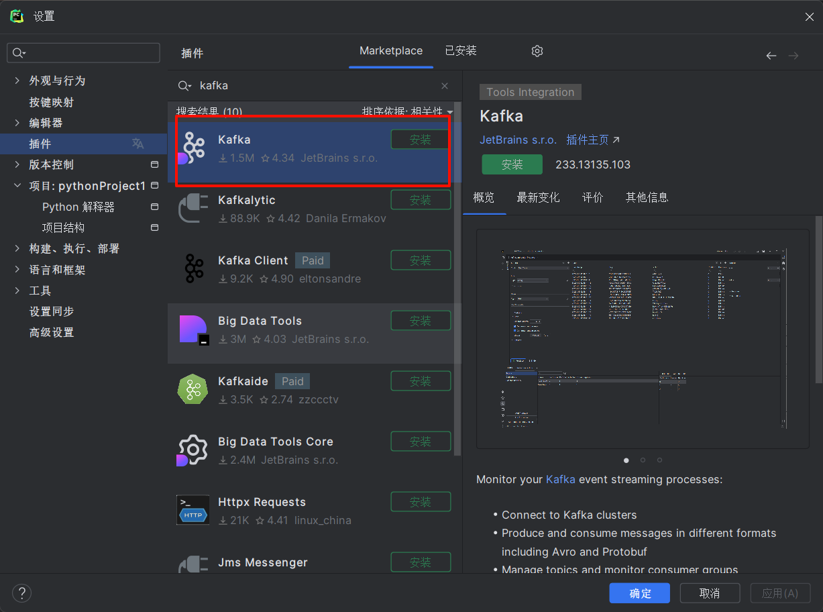The image size is (823, 612).
Task: Click the Httpx Requests terminal icon
Action: coord(193,510)
